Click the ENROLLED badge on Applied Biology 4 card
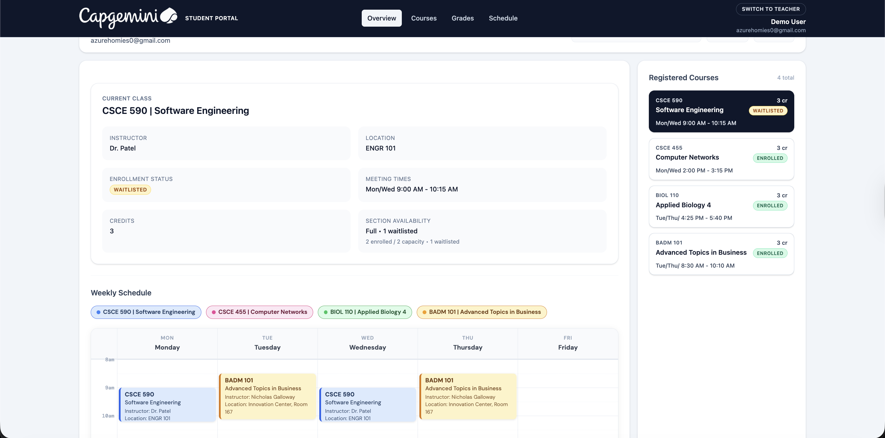This screenshot has width=885, height=438. (770, 206)
